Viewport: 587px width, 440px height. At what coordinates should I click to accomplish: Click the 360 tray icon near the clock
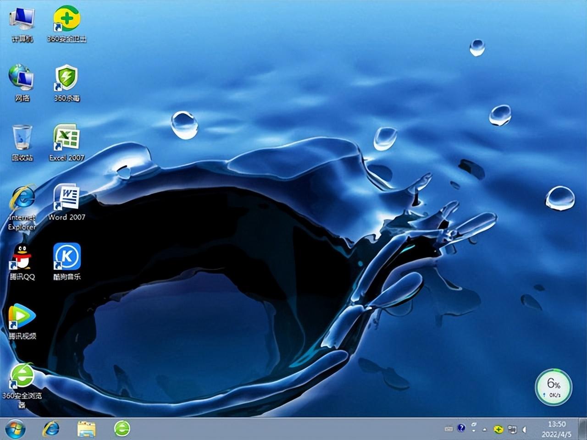(x=498, y=429)
